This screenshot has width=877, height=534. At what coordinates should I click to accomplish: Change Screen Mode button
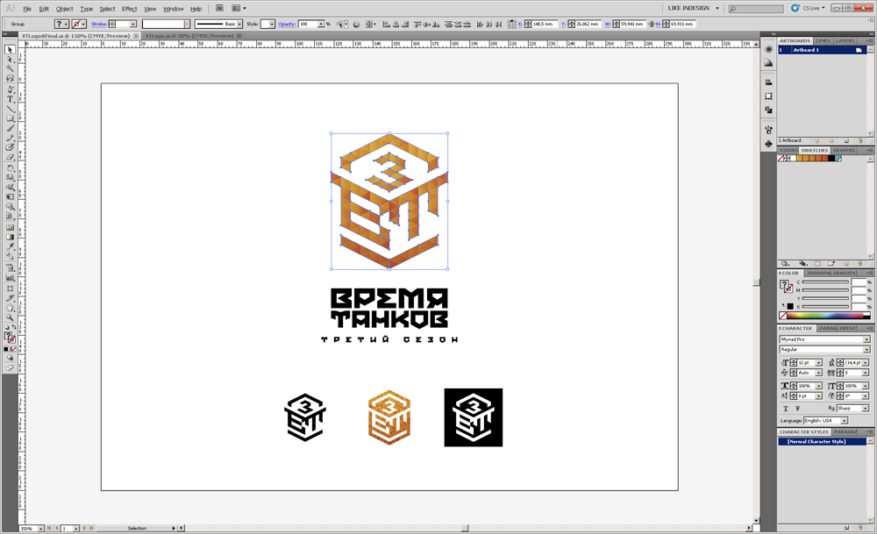[x=10, y=368]
